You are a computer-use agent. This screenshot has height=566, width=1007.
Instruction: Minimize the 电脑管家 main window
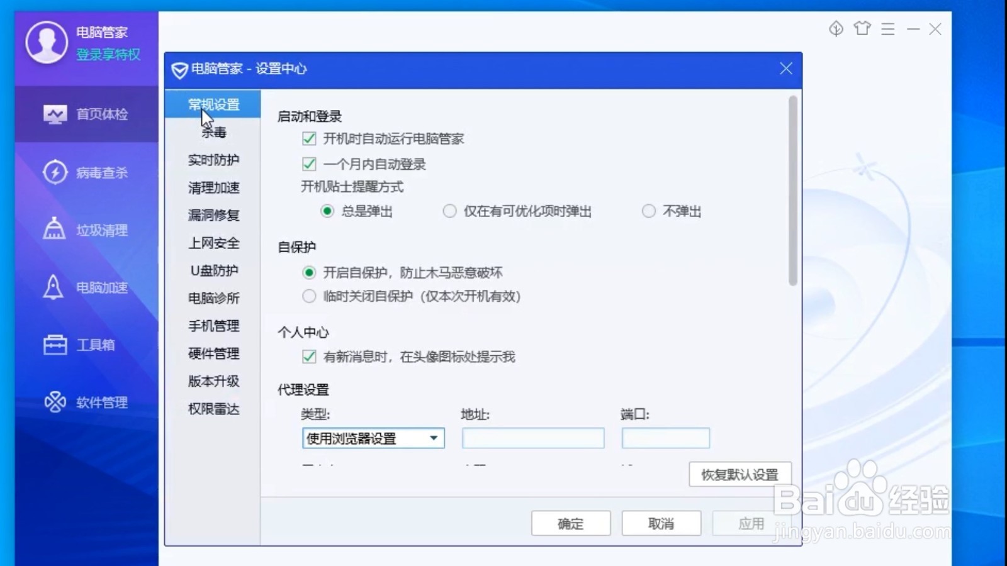(x=913, y=29)
